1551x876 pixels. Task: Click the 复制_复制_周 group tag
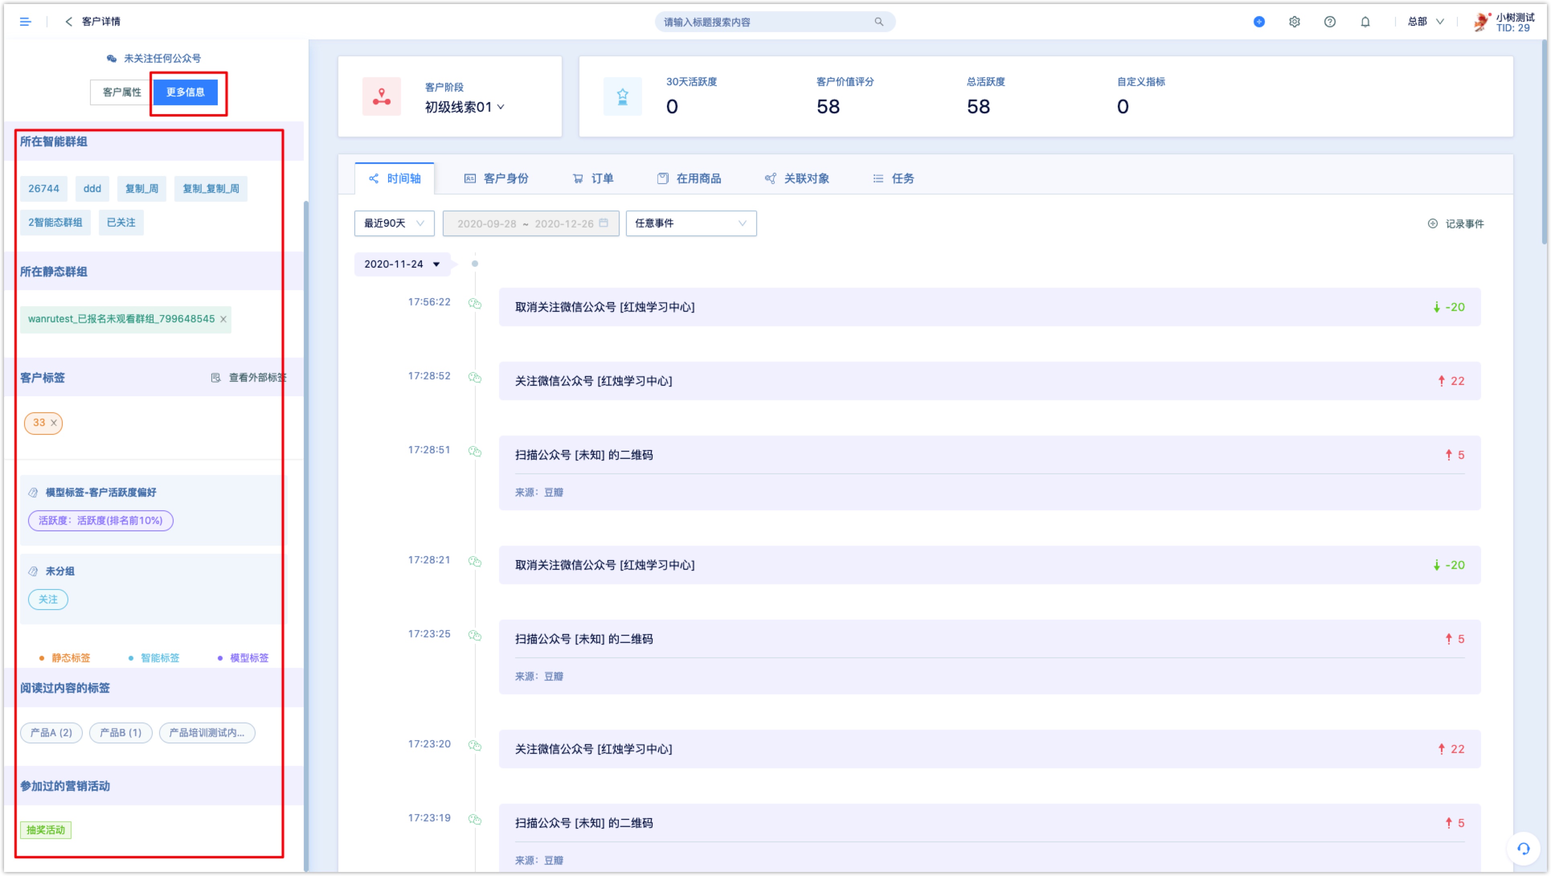point(211,188)
